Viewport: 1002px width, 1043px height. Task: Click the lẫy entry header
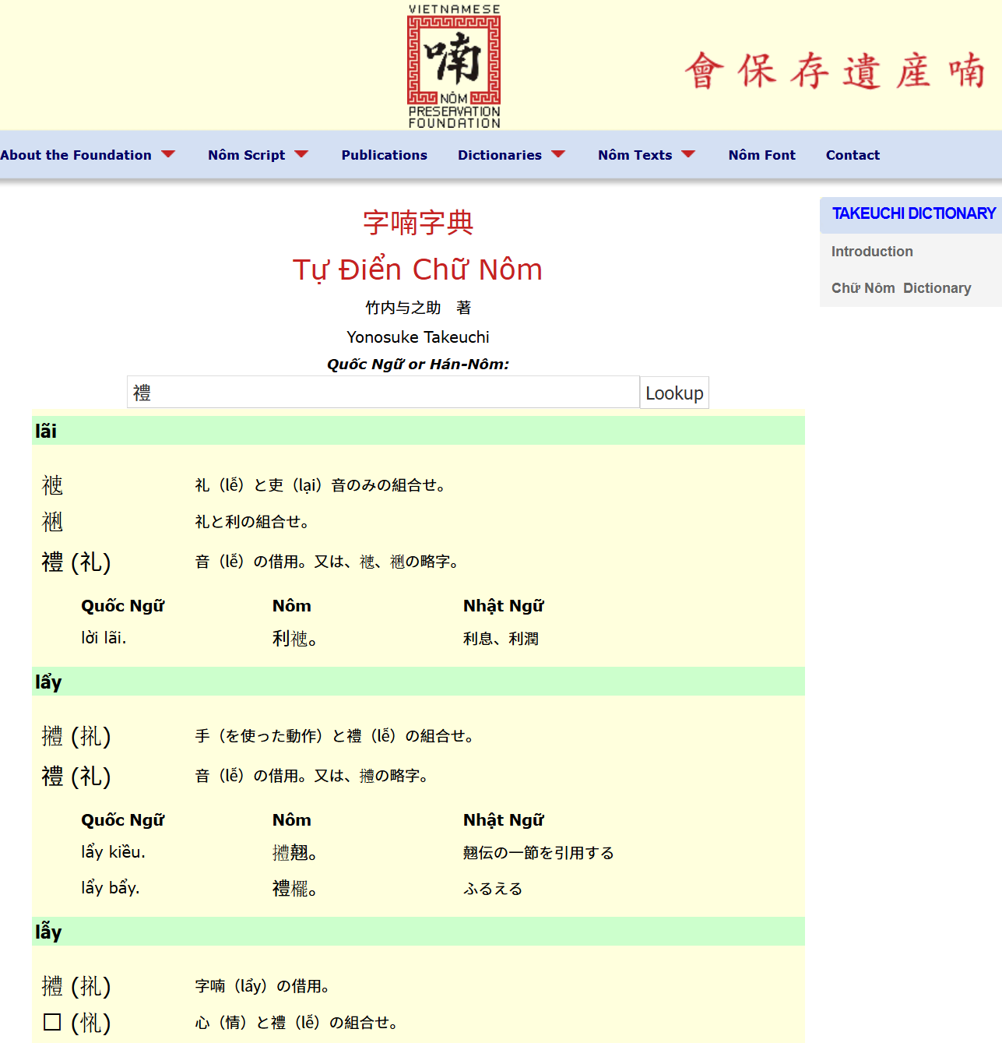pos(418,932)
